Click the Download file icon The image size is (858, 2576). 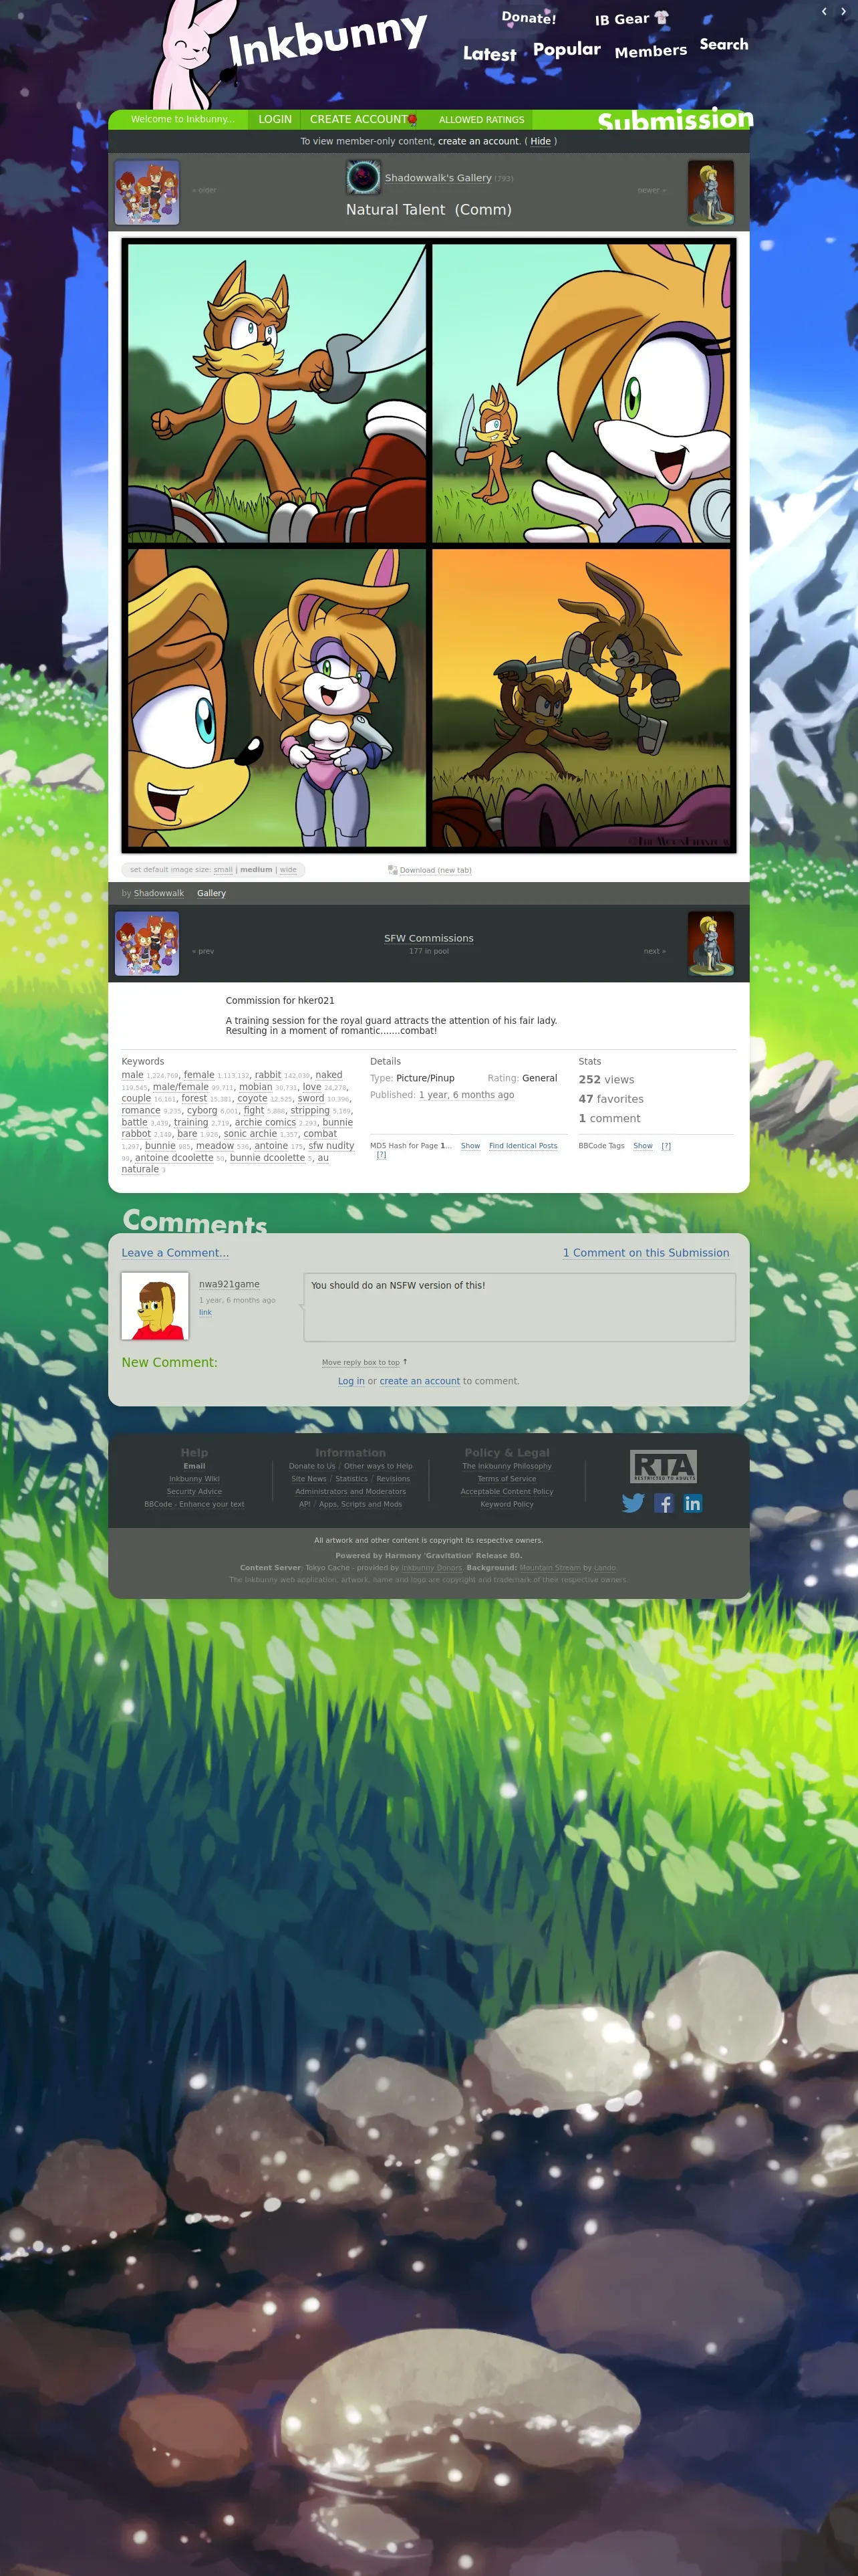(x=392, y=870)
